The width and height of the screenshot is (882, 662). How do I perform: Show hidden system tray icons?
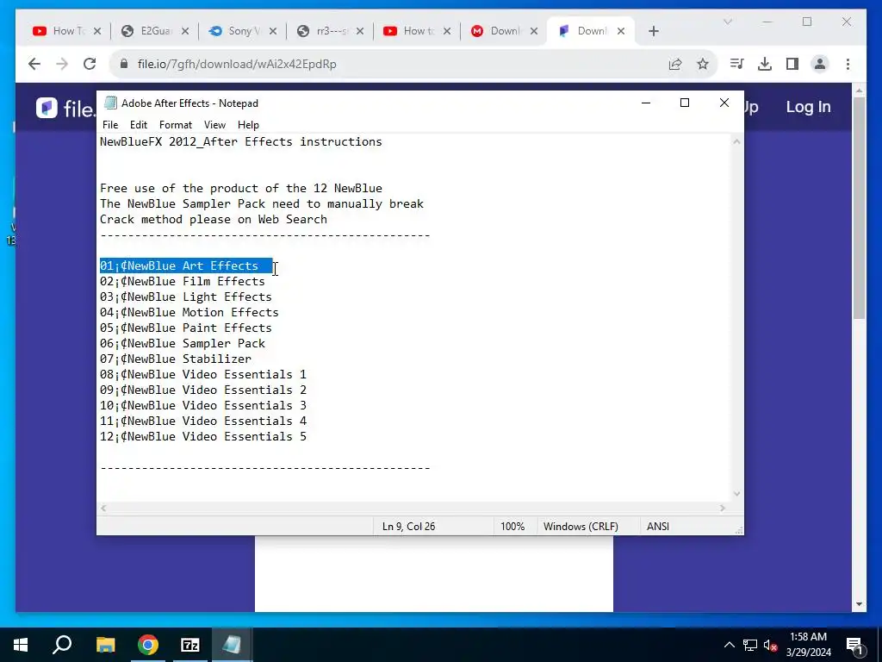729,645
